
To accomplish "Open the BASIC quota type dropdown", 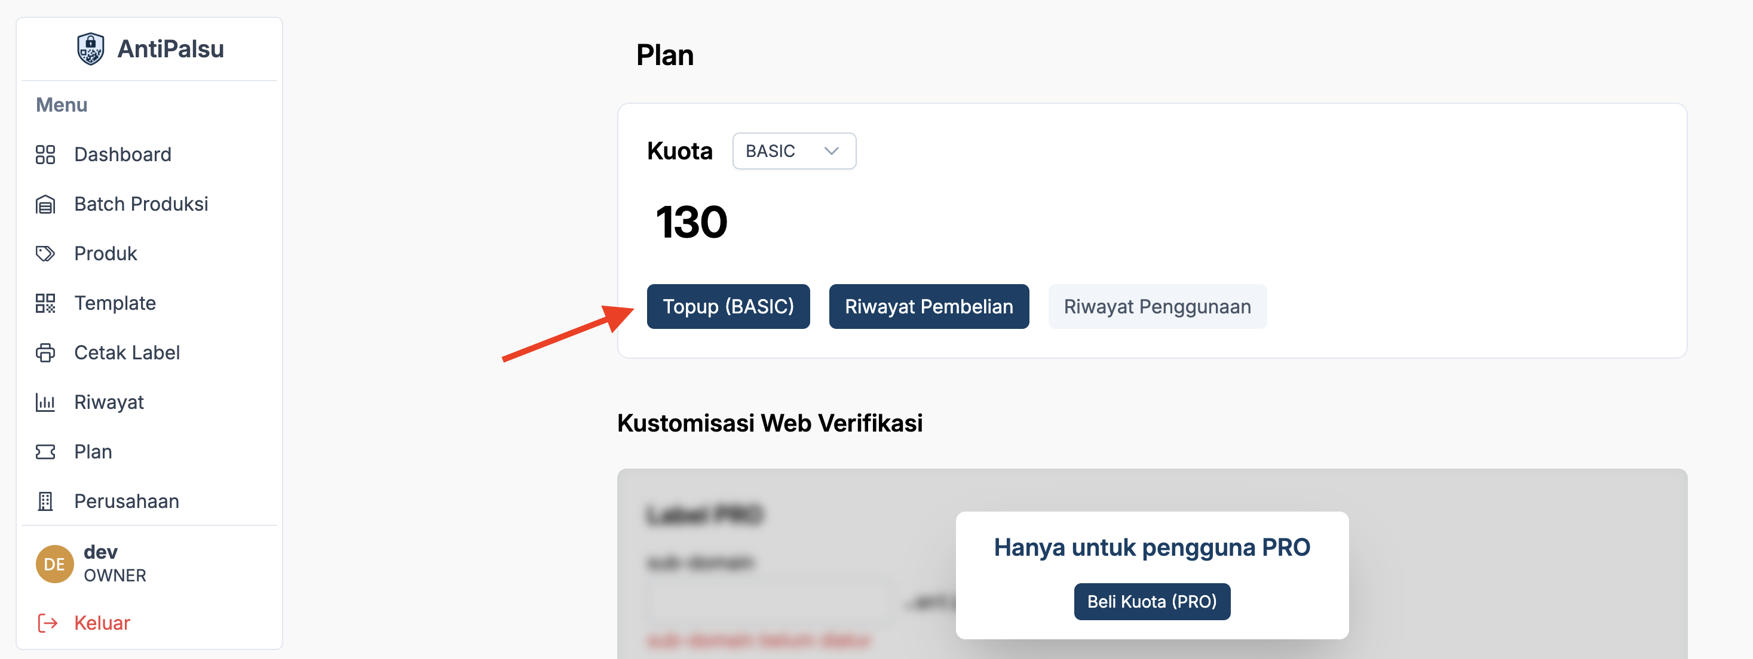I will (x=793, y=151).
